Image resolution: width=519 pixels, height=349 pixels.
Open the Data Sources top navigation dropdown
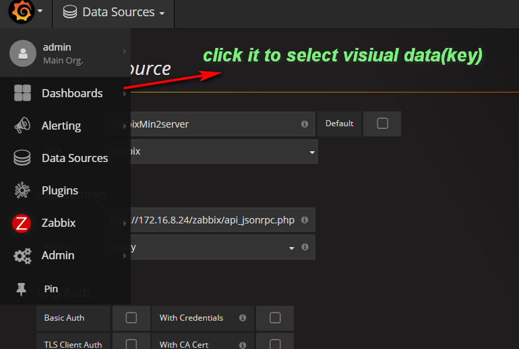pos(113,13)
